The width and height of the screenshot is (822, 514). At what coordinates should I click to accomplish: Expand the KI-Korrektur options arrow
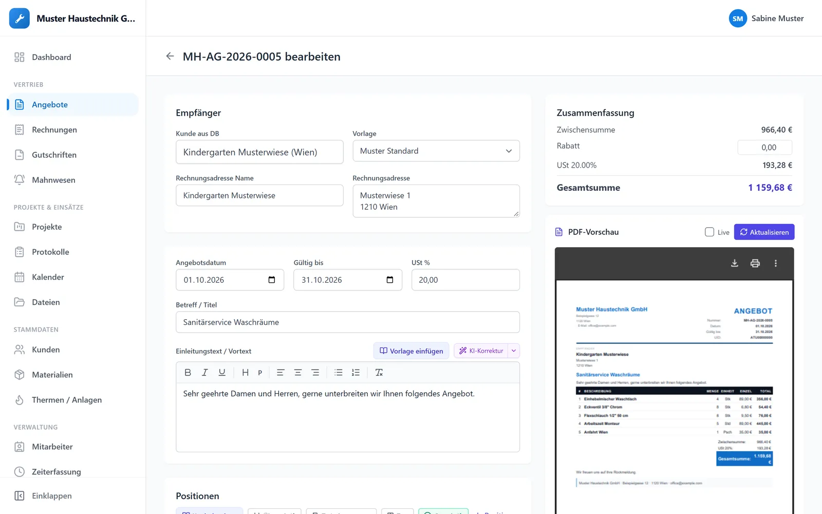(x=514, y=351)
